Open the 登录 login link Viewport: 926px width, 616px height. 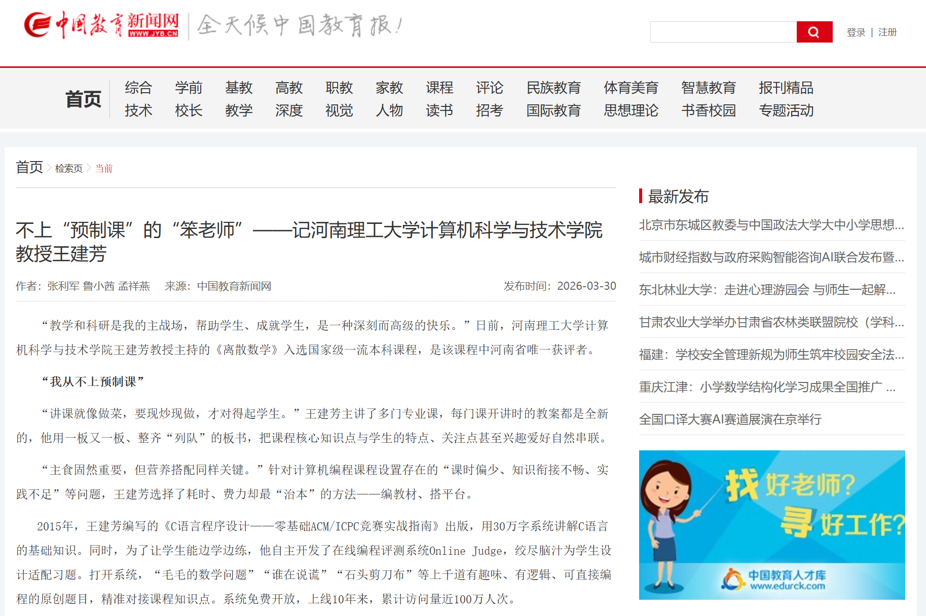(856, 32)
